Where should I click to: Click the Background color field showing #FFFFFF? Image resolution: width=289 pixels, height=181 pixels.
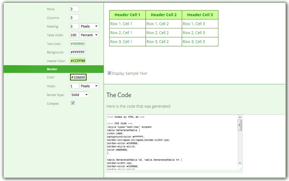point(78,52)
